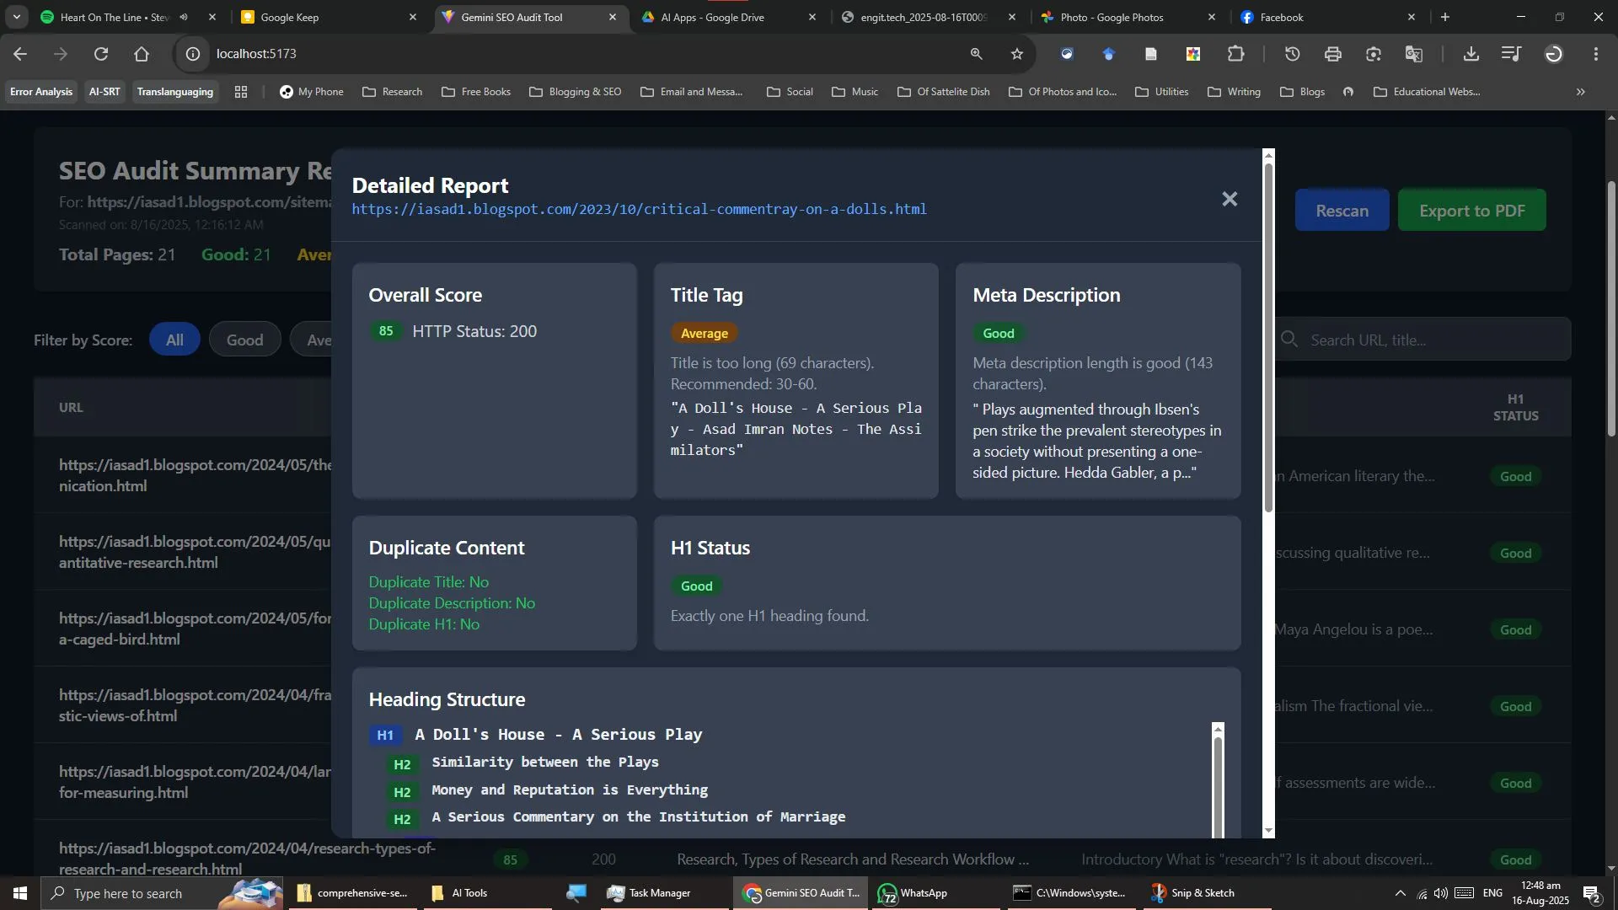1618x910 pixels.
Task: Open browser downloads icon
Action: [x=1471, y=54]
